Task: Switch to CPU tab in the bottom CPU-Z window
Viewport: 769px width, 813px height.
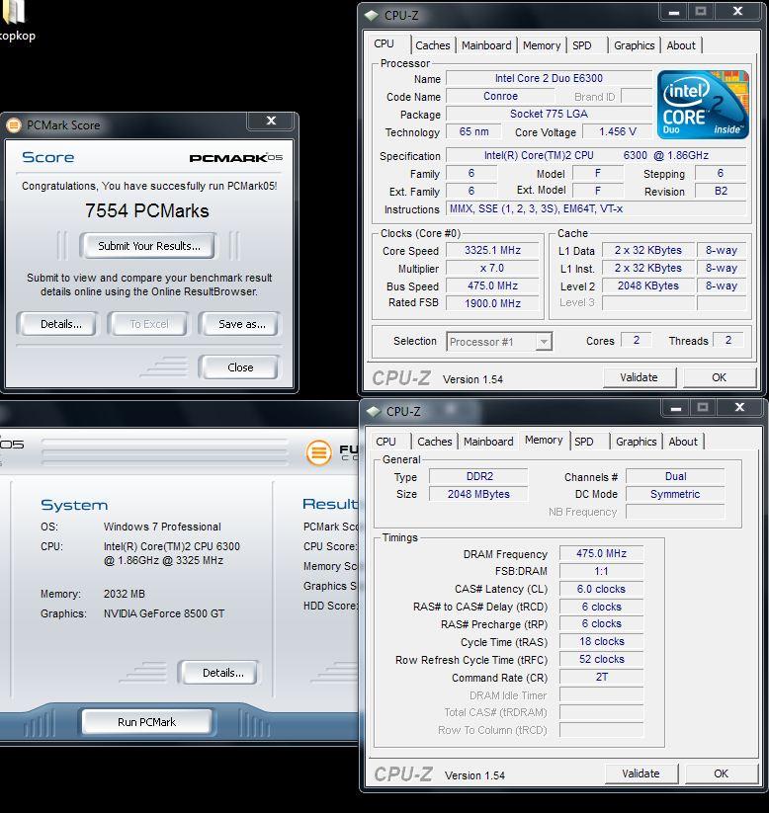Action: [x=385, y=442]
